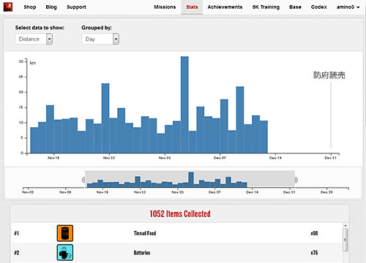Click the Tinned Food row label
This screenshot has height=263, width=366.
(x=145, y=233)
